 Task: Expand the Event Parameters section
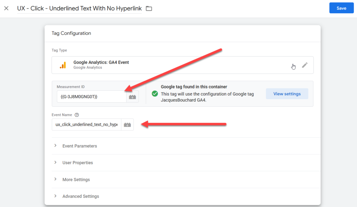coord(79,146)
